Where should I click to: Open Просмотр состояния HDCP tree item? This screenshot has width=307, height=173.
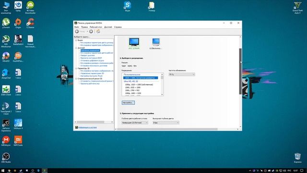point(91,58)
